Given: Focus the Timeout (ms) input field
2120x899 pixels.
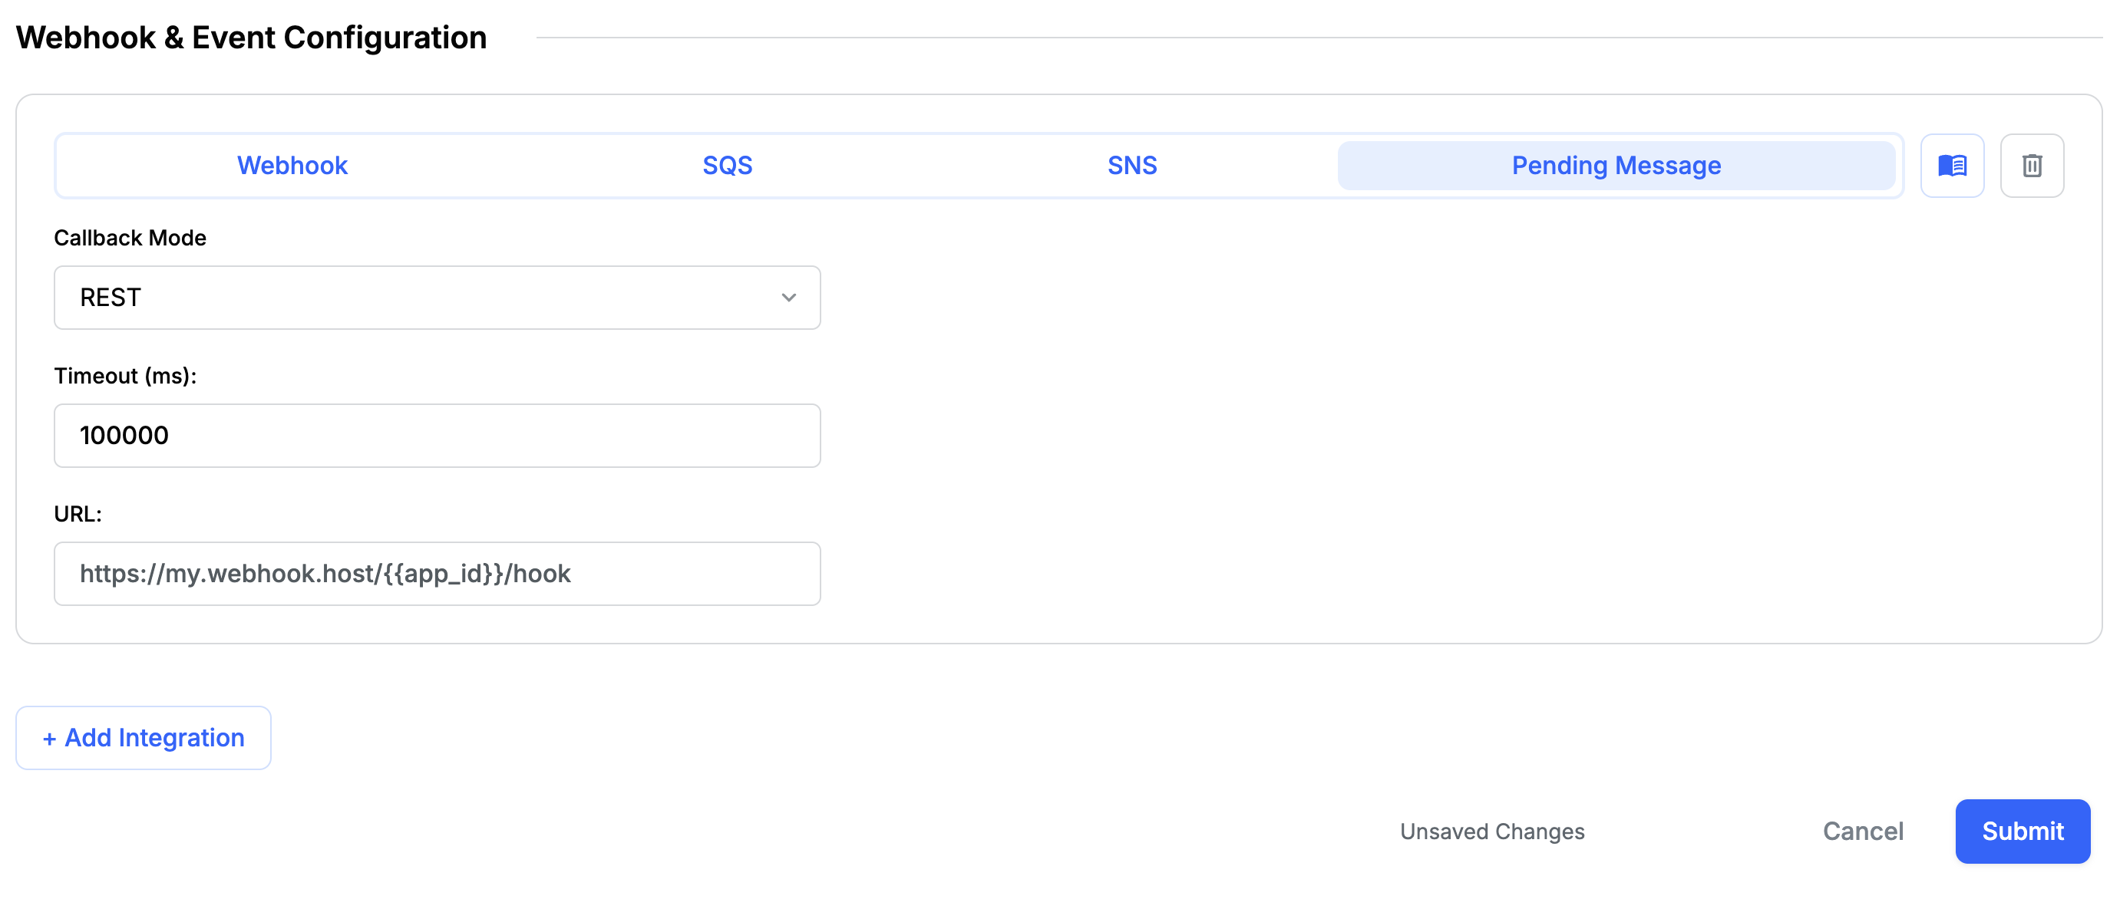Looking at the screenshot, I should pos(436,435).
